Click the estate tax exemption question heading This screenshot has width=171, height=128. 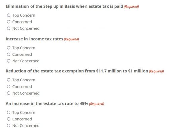pyautogui.click(x=77, y=71)
